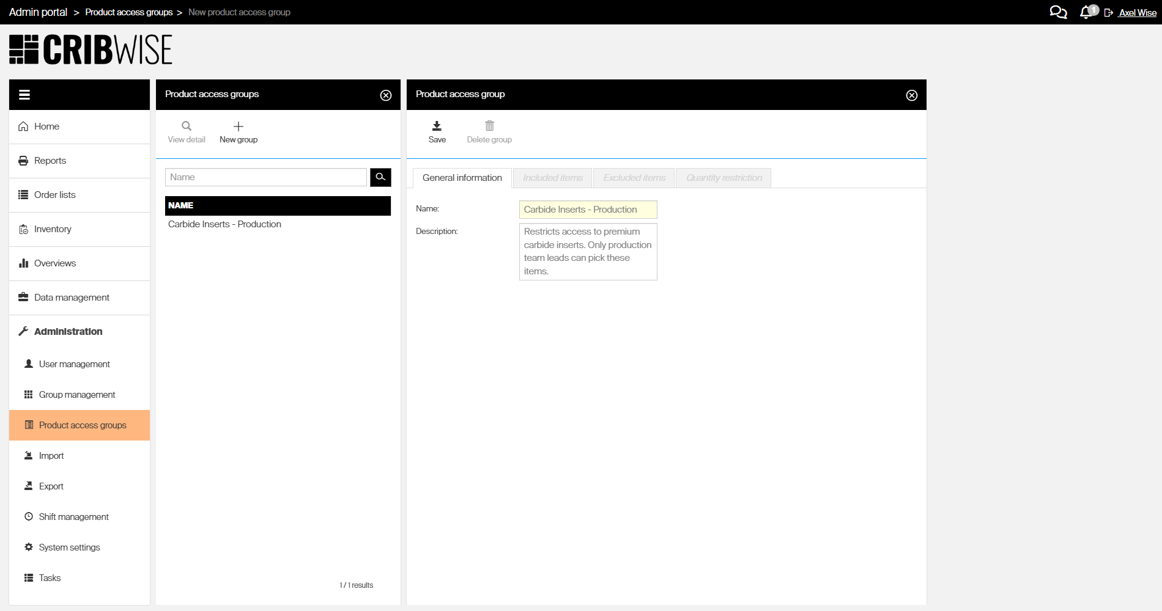Click the View detail icon
The width and height of the screenshot is (1162, 611).
coord(187,126)
